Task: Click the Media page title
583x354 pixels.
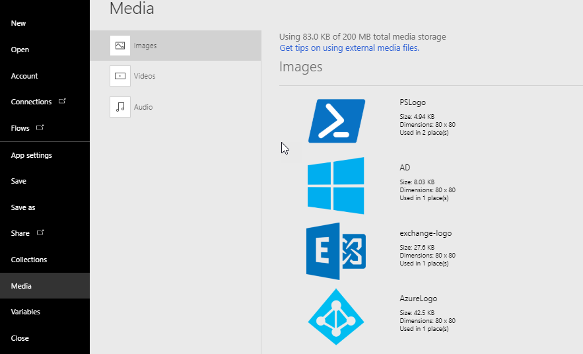Action: click(x=131, y=8)
